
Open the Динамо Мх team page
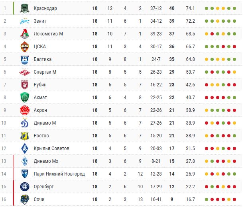click(46, 161)
